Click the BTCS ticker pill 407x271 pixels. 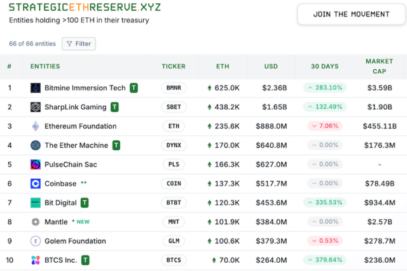tap(174, 260)
